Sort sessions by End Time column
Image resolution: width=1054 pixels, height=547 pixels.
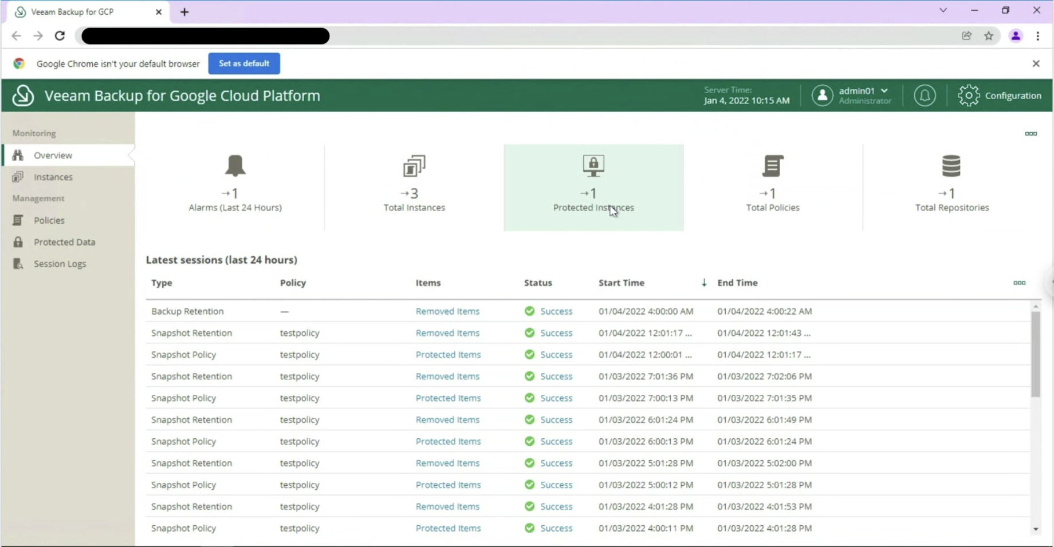tap(737, 283)
